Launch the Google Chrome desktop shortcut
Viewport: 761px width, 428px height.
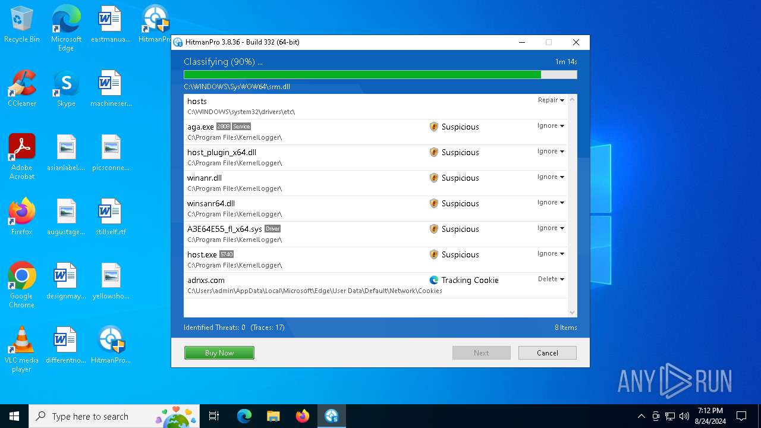pos(22,285)
